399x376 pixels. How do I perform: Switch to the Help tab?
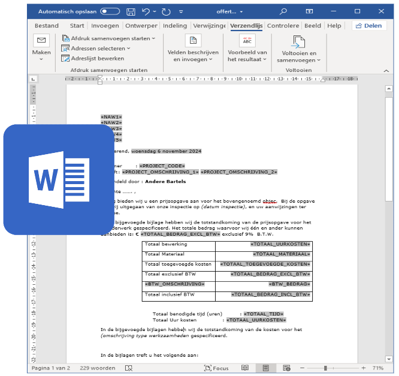[334, 26]
